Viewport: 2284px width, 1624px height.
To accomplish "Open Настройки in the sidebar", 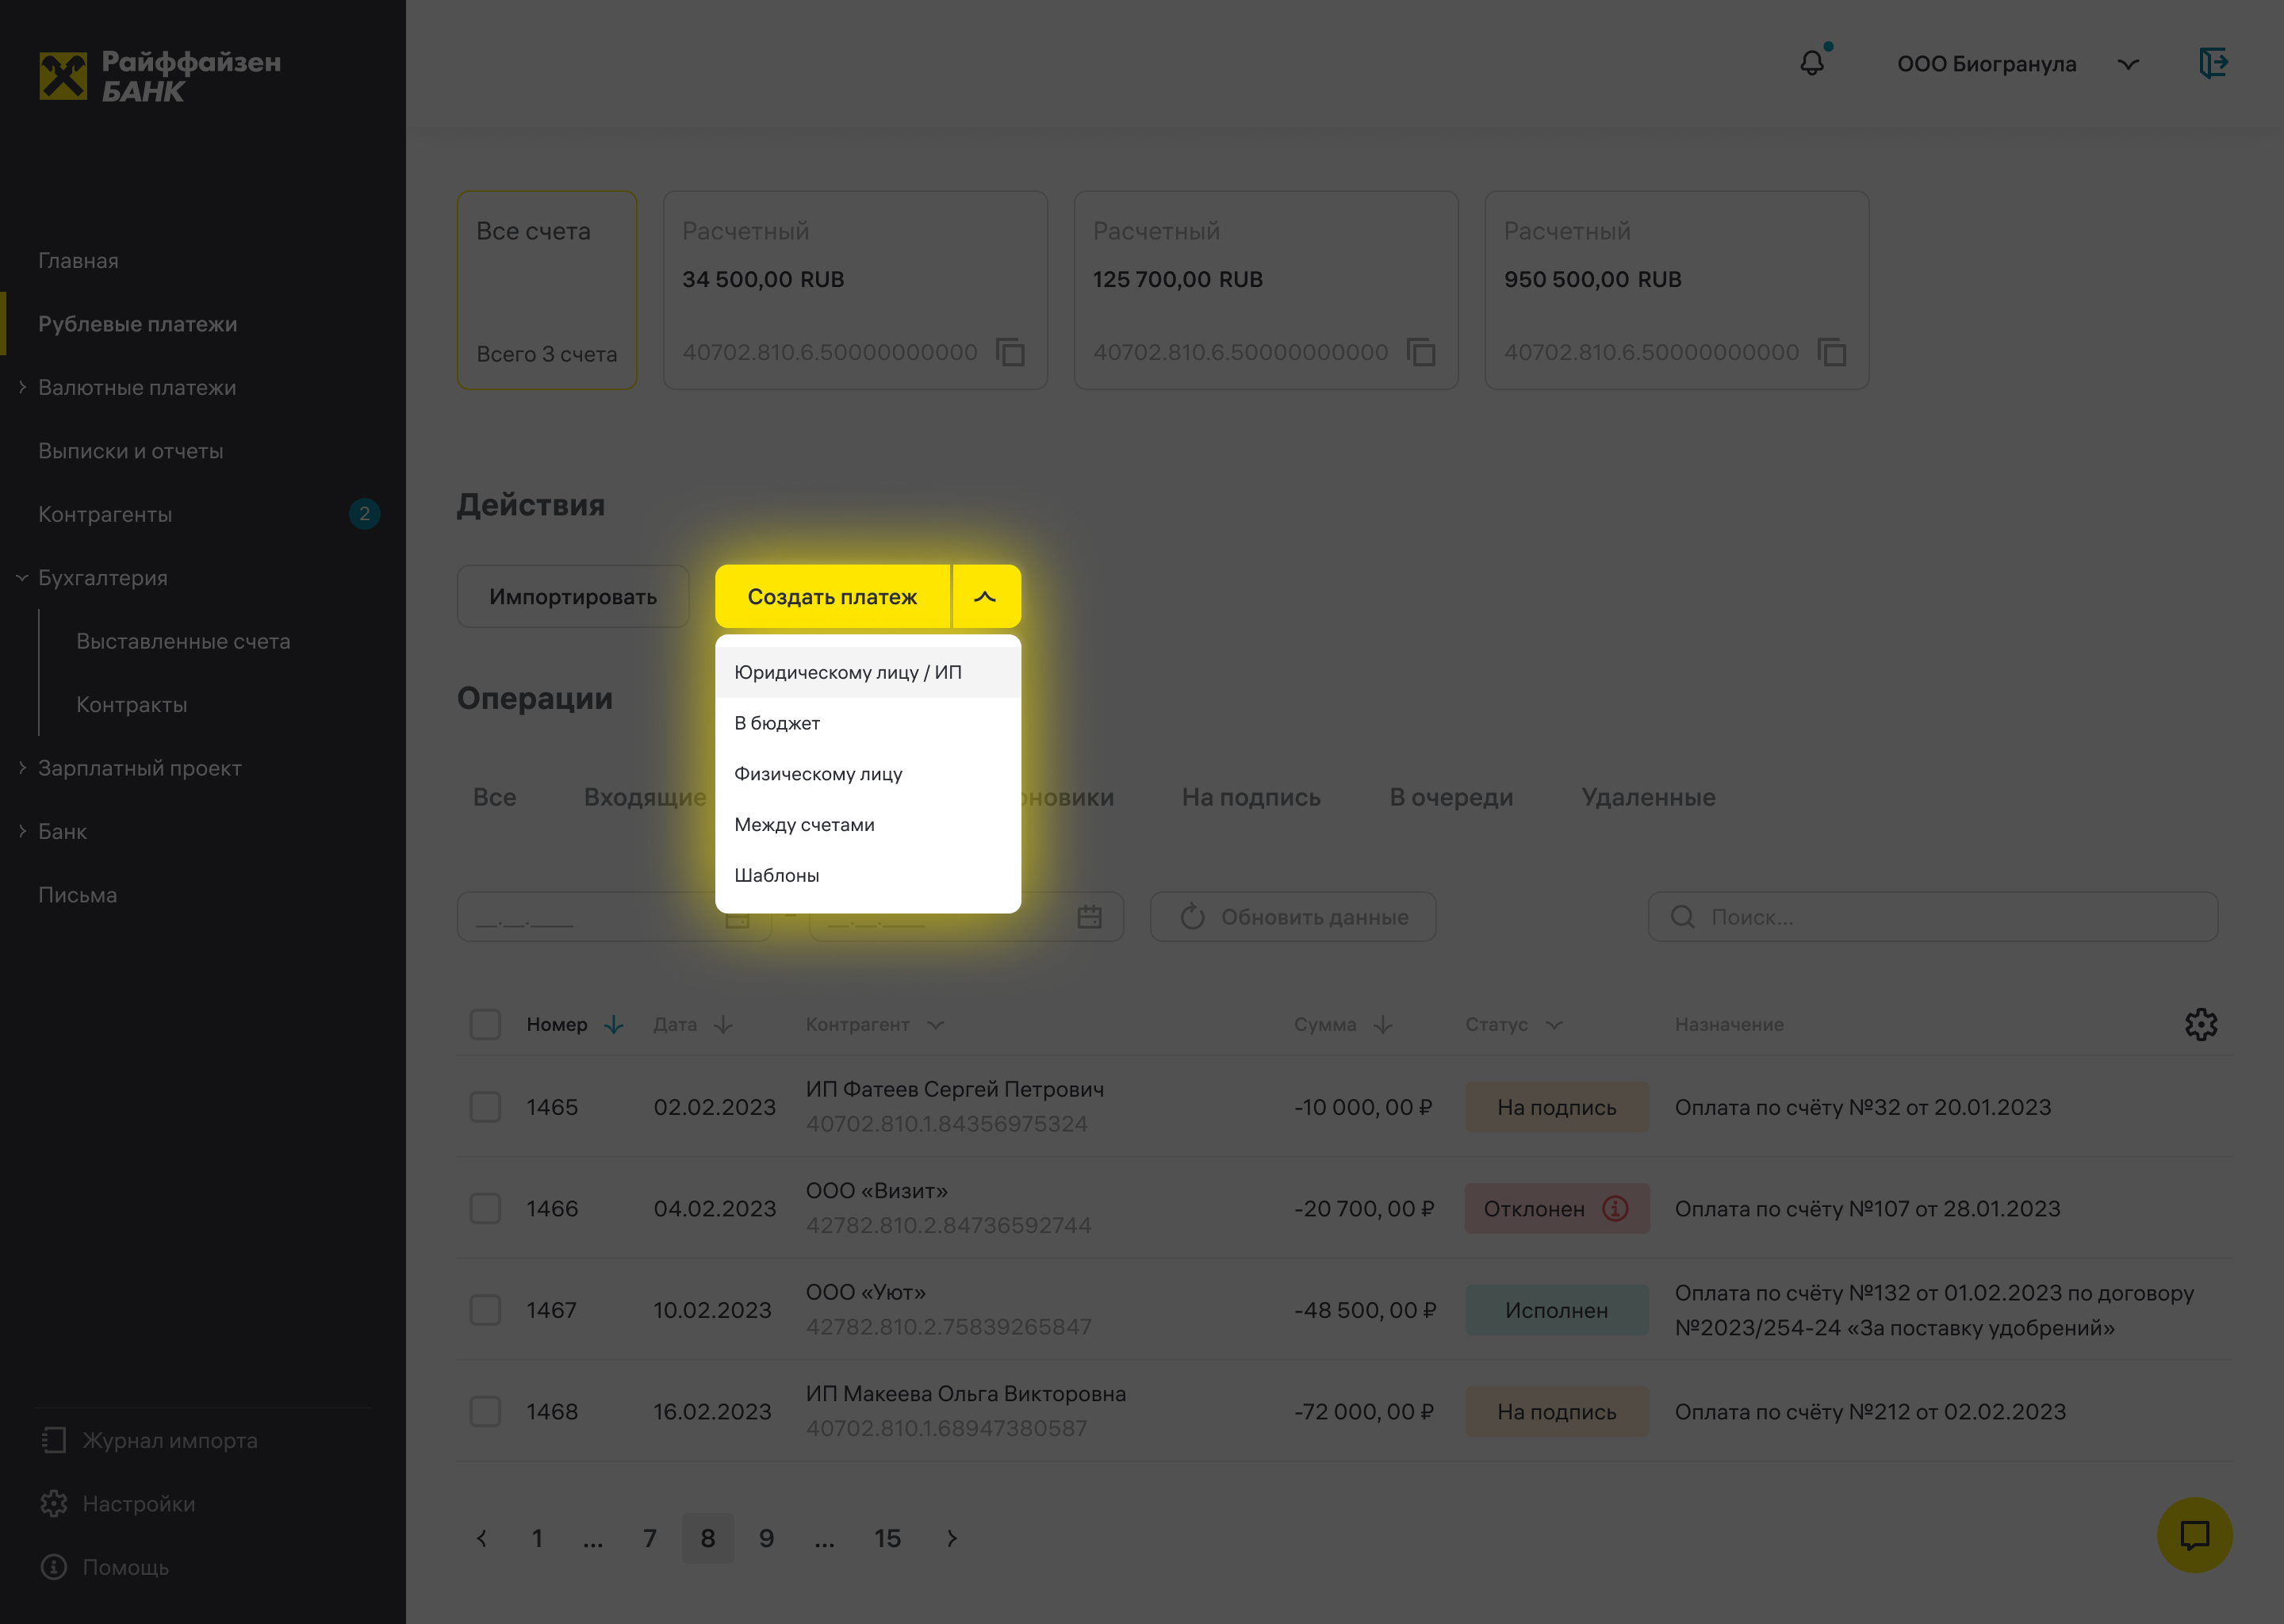I will (x=118, y=1503).
